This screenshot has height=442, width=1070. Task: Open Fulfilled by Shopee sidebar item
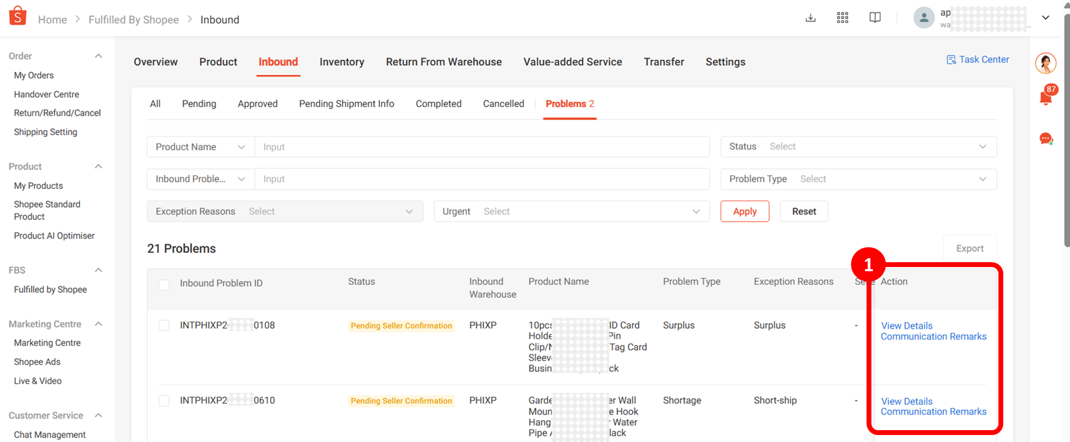pyautogui.click(x=50, y=290)
